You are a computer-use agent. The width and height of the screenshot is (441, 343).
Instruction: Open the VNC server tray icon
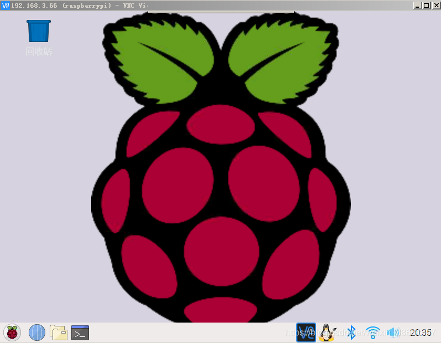tap(306, 333)
